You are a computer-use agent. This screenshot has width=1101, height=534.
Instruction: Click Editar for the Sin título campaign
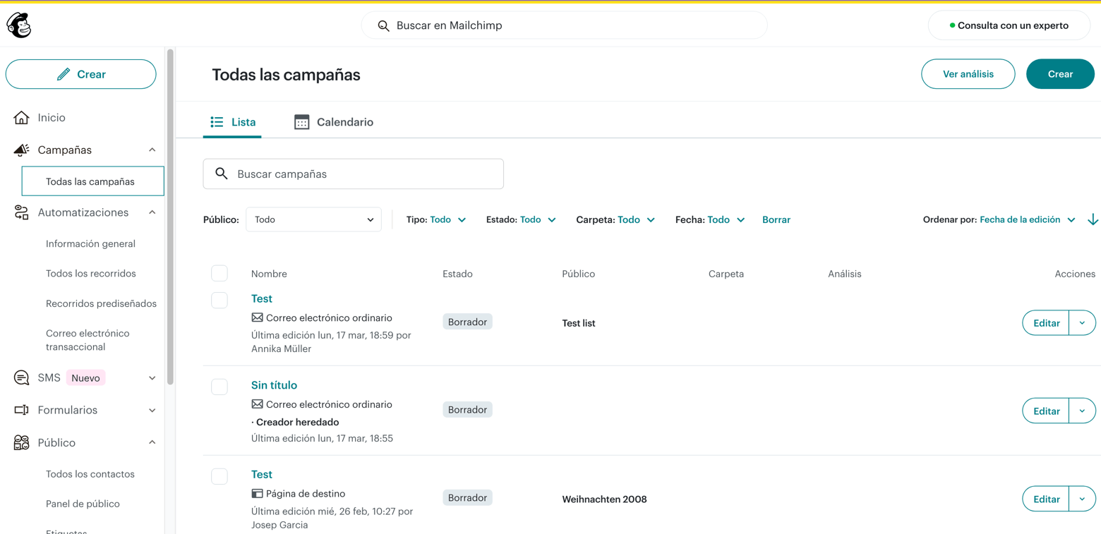coord(1046,411)
